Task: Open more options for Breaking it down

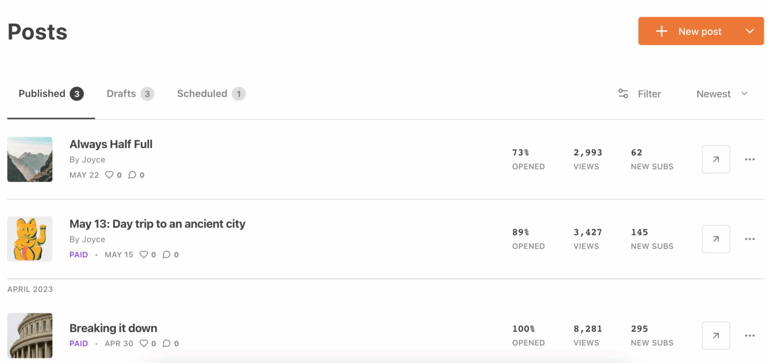Action: 749,335
